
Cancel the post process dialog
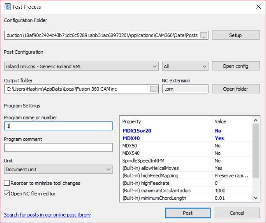coord(237,213)
